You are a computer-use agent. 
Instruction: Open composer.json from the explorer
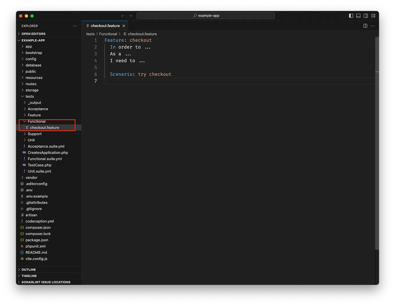(38, 227)
